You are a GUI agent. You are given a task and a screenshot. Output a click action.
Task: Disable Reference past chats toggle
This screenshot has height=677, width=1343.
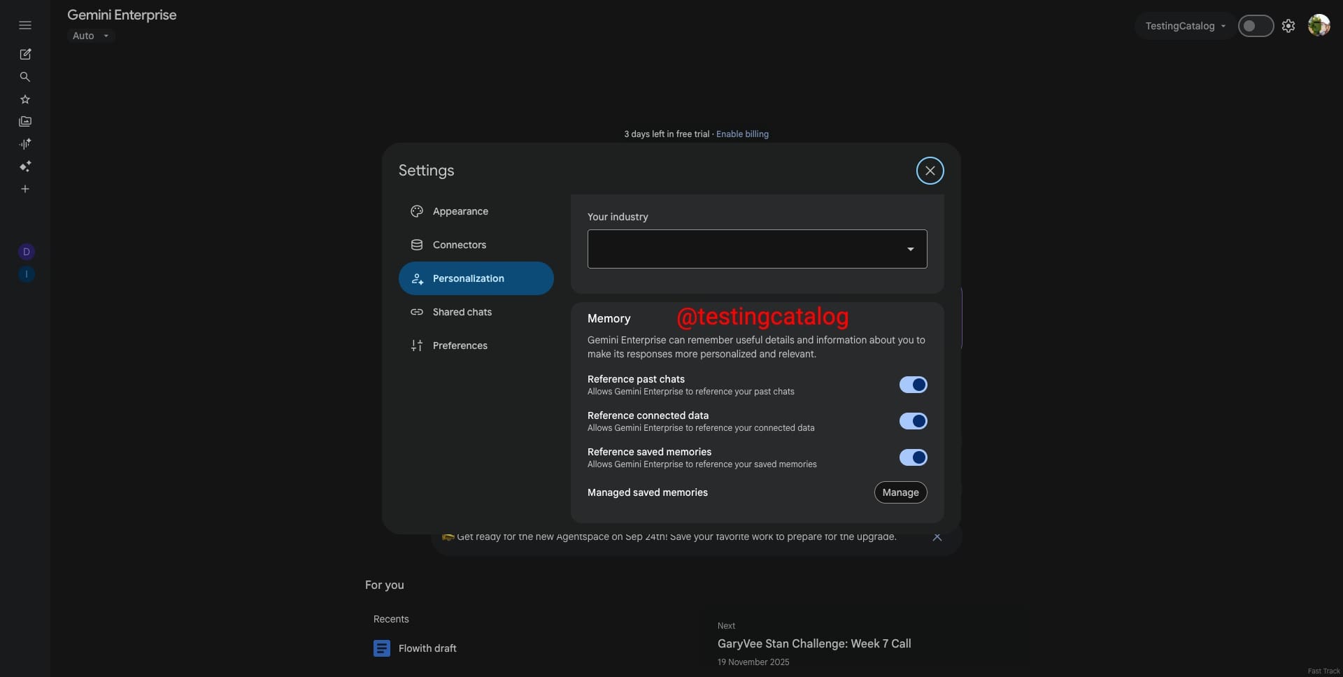point(913,385)
